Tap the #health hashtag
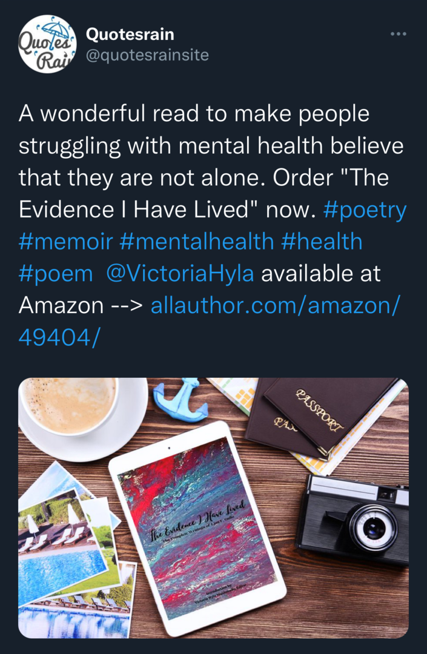Image resolution: width=427 pixels, height=654 pixels. 322,242
